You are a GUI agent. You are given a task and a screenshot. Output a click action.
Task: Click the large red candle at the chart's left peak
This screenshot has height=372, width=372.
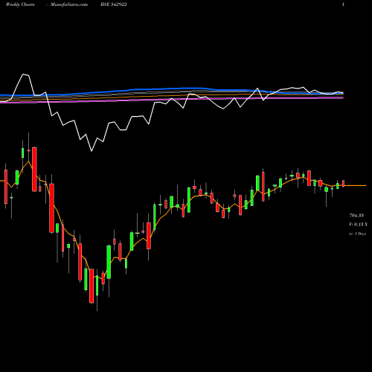34,170
